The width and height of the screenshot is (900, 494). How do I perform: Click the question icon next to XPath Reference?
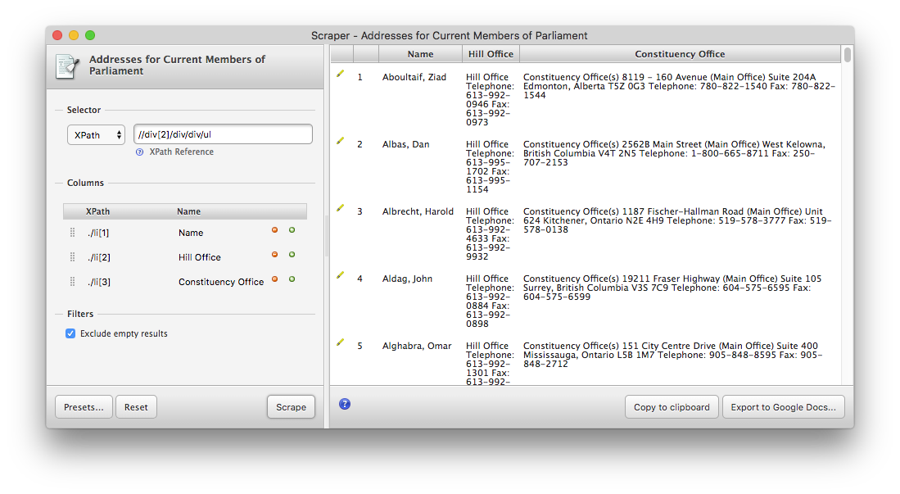(x=139, y=152)
